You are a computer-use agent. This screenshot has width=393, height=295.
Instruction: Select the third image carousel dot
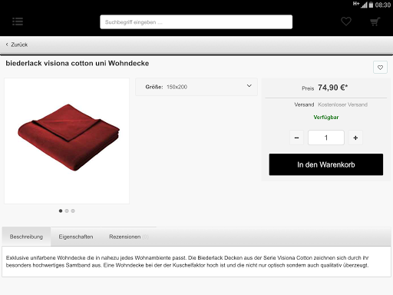click(x=73, y=210)
